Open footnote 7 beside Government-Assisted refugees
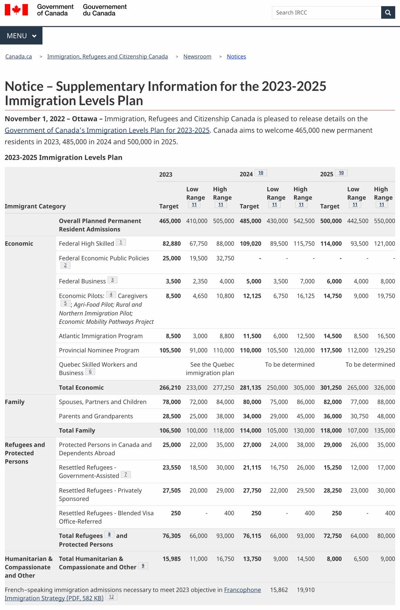This screenshot has height=610, width=400. pos(126,474)
